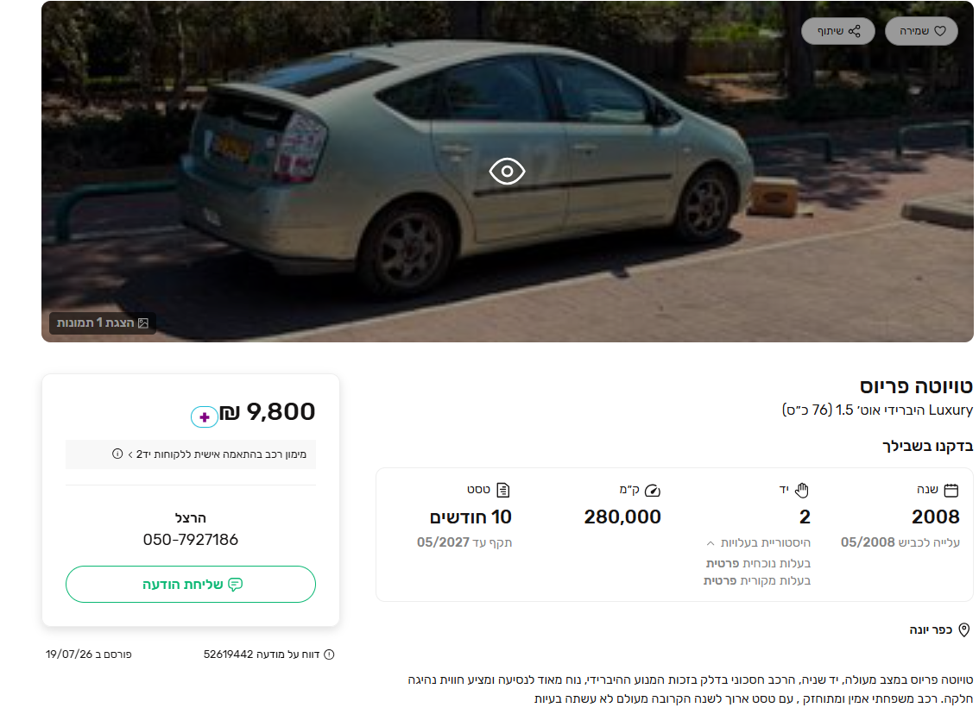Image resolution: width=979 pixels, height=714 pixels.
Task: Click the purple plus icon beside price
Action: pyautogui.click(x=204, y=416)
